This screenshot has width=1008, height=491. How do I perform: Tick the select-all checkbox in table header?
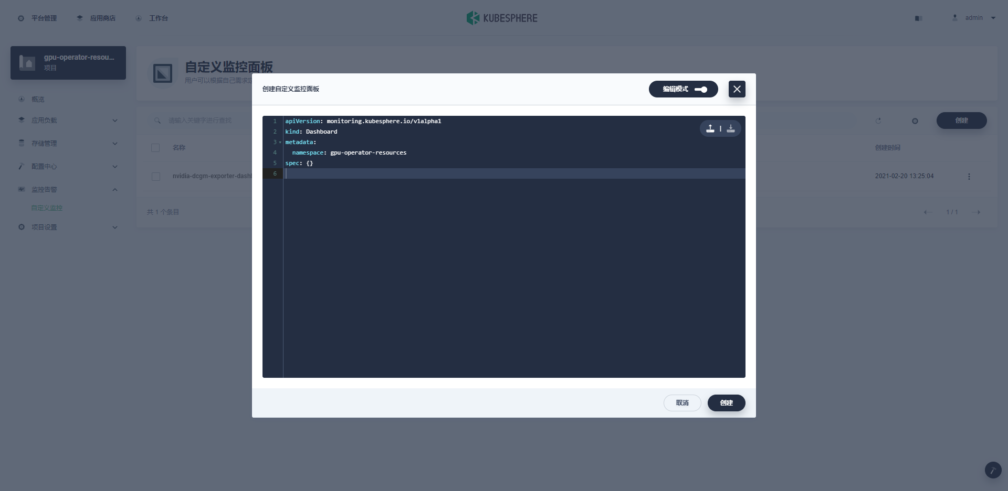[x=155, y=148]
